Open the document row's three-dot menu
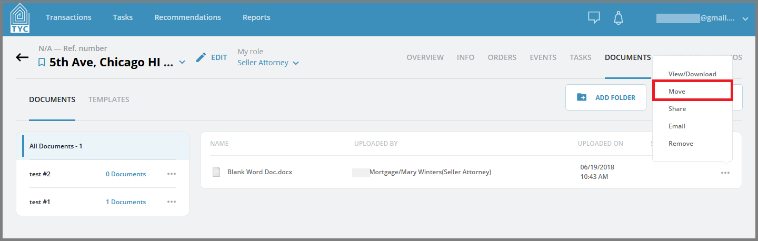 pos(725,173)
